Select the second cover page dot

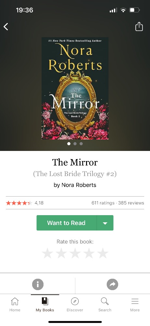click(x=75, y=144)
